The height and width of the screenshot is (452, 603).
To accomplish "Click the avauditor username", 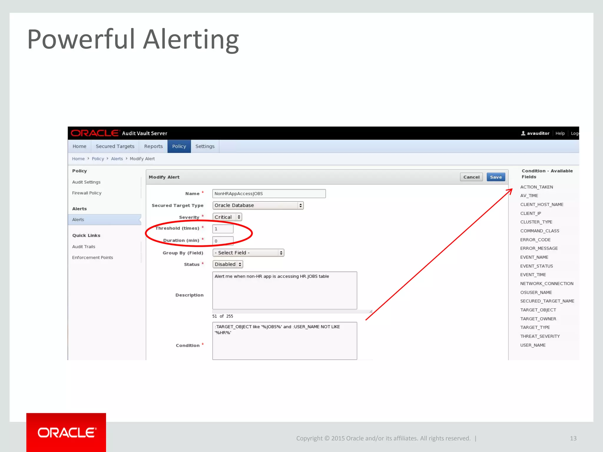I will point(538,133).
